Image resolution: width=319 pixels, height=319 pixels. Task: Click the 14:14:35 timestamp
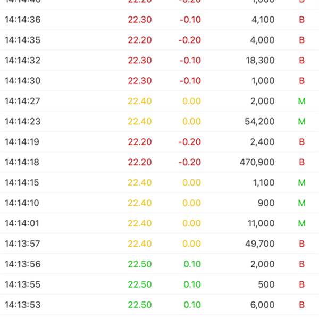pos(22,40)
